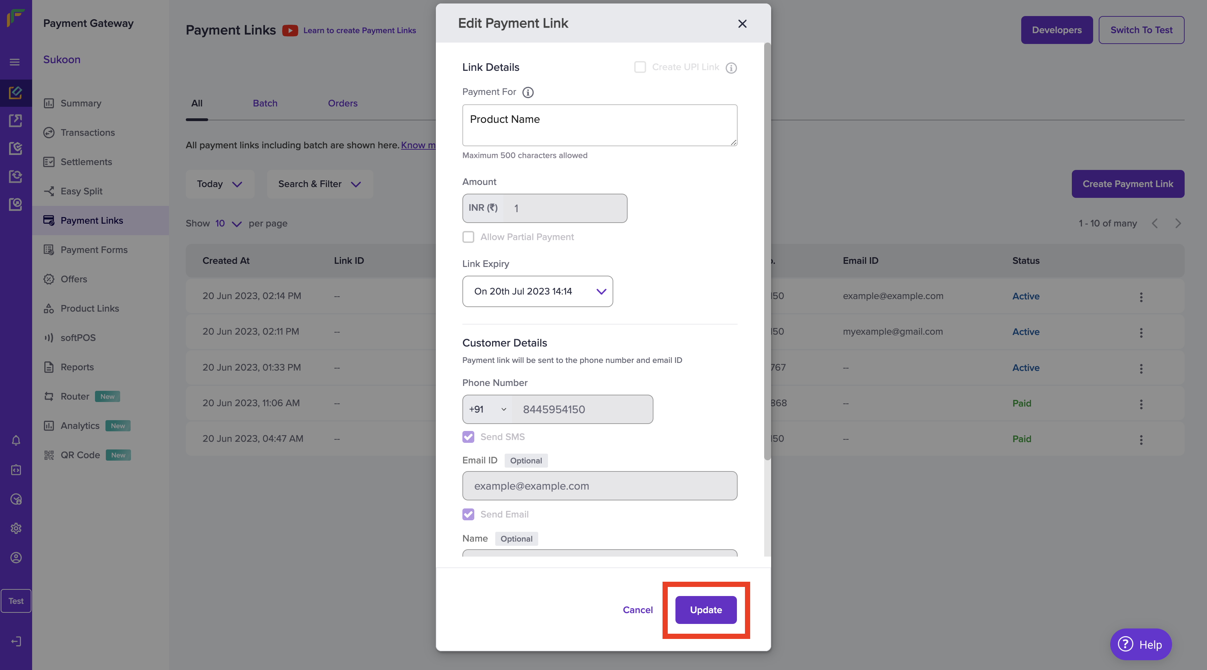
Task: Click the info icon beside Create UPI Link
Action: coord(731,68)
